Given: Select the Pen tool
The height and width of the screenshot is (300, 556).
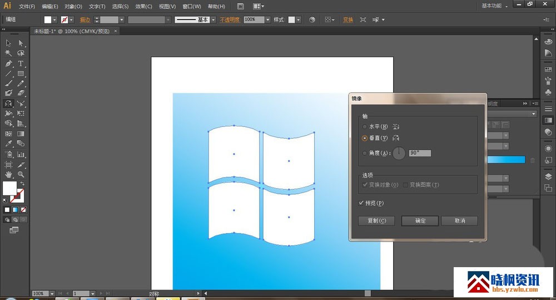Looking at the screenshot, I should 8,63.
